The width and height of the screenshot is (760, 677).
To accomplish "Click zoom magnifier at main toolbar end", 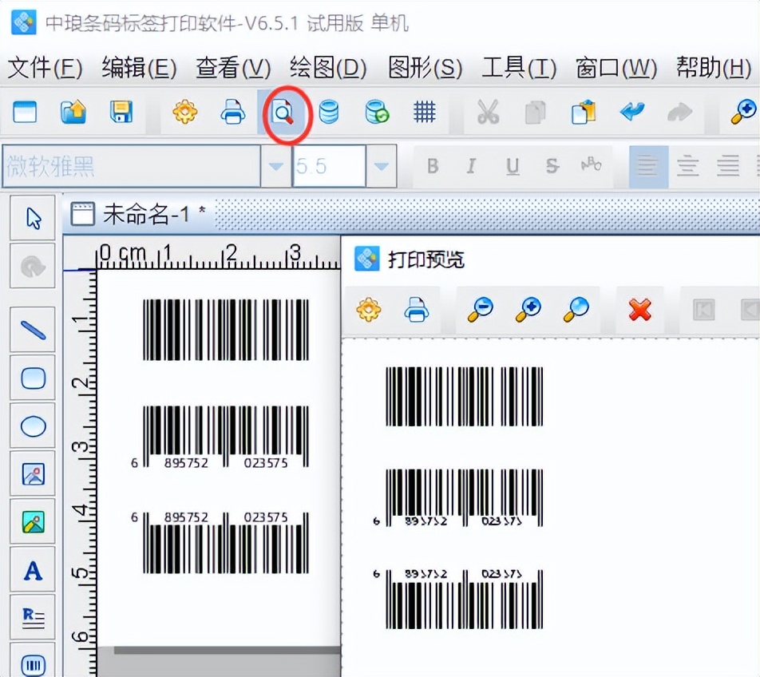I will point(743,112).
